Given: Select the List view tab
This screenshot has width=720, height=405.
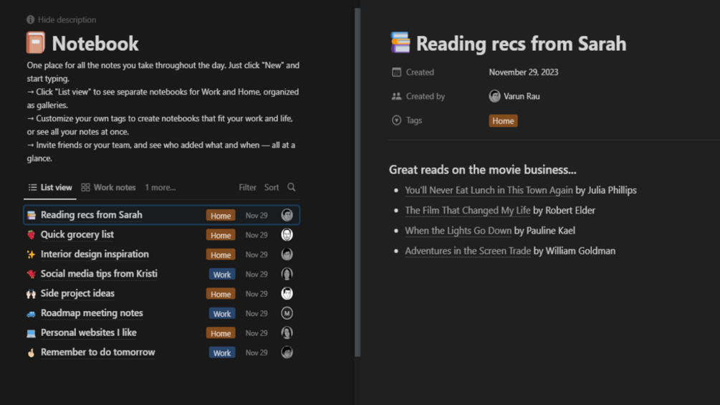Looking at the screenshot, I should (x=50, y=187).
